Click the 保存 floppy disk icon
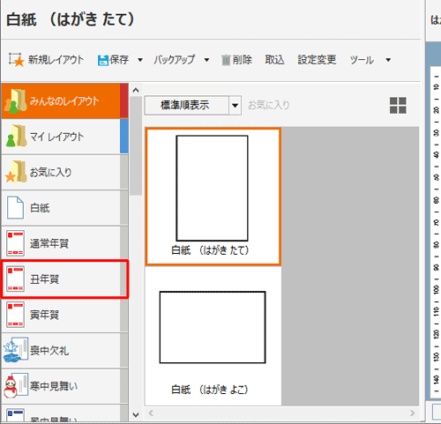This screenshot has width=441, height=424. click(103, 60)
